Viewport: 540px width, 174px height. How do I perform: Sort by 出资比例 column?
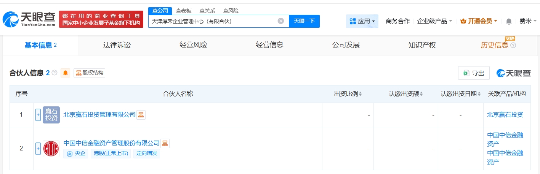tap(348, 94)
